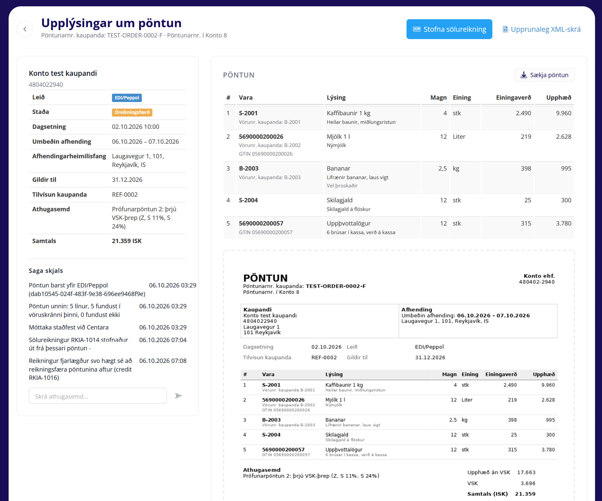The width and height of the screenshot is (602, 501).
Task: Click VSK 3.696 line in preview
Action: pyautogui.click(x=501, y=483)
